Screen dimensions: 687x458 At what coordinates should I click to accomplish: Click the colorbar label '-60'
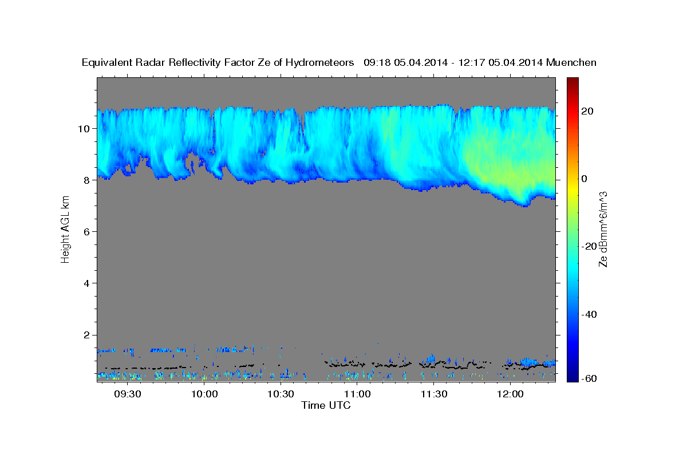pos(589,378)
